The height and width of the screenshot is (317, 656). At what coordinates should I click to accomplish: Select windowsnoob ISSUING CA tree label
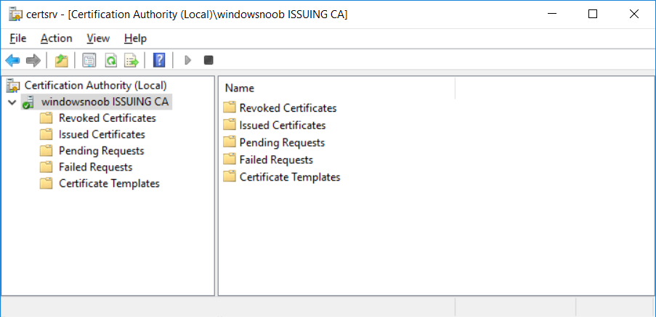pyautogui.click(x=105, y=102)
